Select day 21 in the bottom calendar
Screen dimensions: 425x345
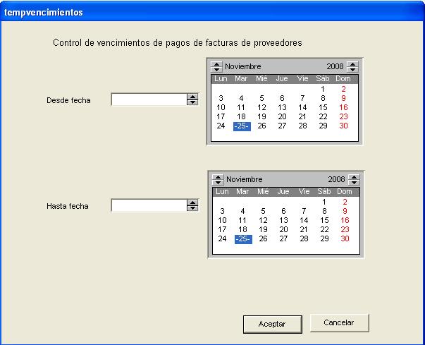tap(304, 229)
